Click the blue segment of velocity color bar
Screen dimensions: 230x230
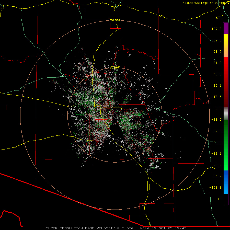(226, 182)
